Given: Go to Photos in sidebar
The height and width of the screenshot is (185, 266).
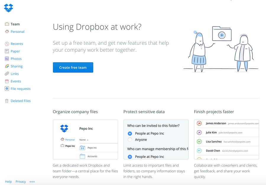Looking at the screenshot, I should (x=16, y=59).
